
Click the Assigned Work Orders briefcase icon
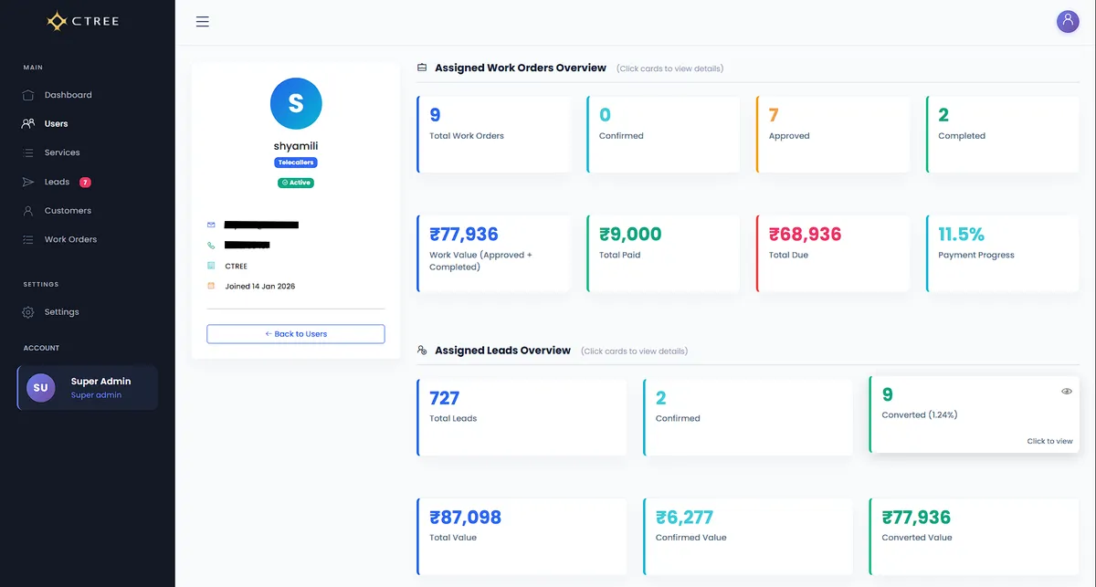pos(422,68)
